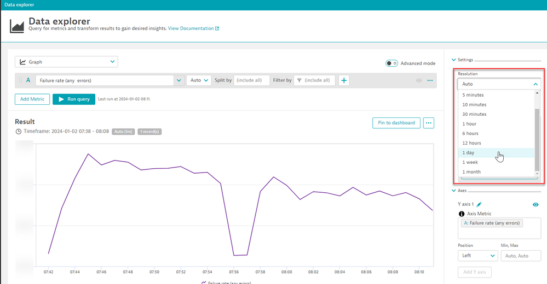Click the Run query button
This screenshot has width=547, height=284.
[73, 99]
